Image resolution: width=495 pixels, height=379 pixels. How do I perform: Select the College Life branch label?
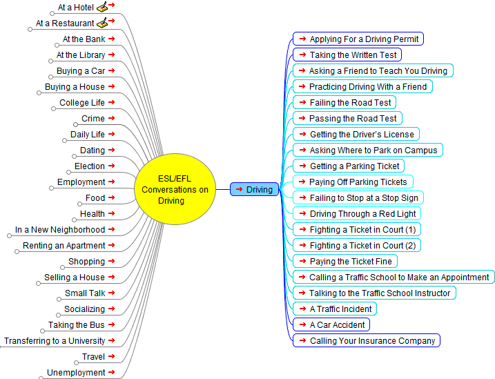click(82, 103)
